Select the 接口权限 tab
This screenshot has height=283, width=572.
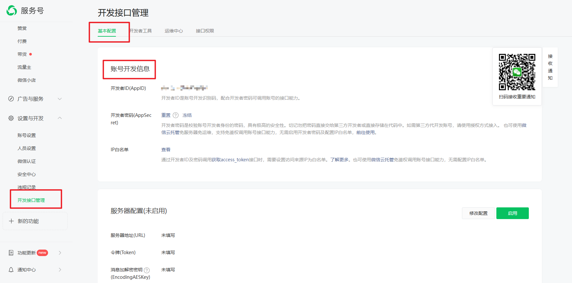tap(205, 31)
